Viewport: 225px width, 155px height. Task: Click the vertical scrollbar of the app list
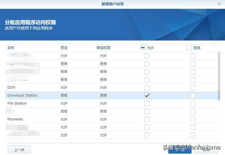tap(219, 76)
